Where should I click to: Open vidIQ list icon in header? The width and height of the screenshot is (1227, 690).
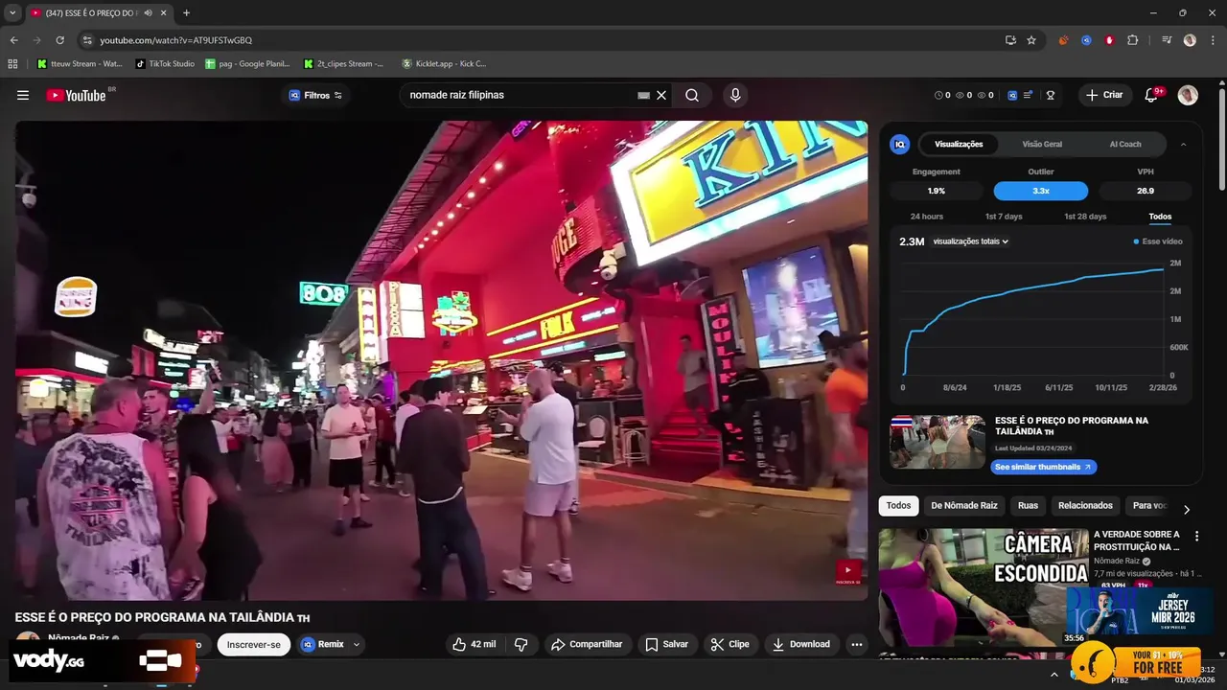point(1029,95)
